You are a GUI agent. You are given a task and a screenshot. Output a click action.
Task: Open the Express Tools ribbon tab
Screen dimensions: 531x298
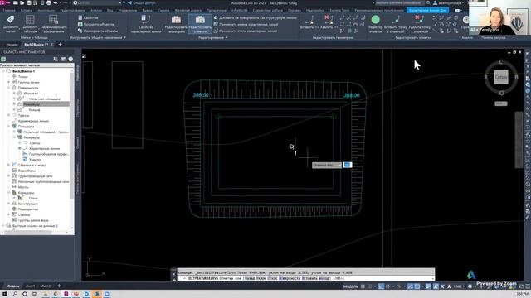coord(339,10)
